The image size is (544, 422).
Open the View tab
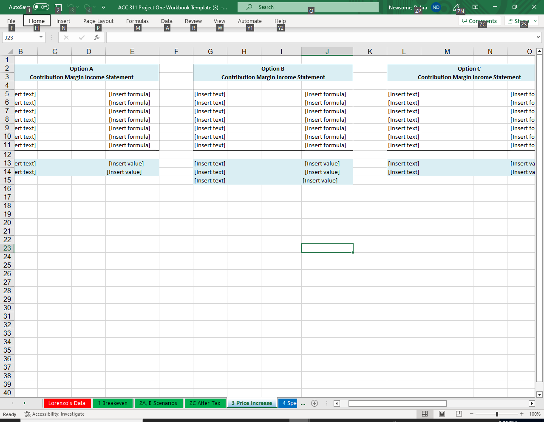(x=219, y=21)
